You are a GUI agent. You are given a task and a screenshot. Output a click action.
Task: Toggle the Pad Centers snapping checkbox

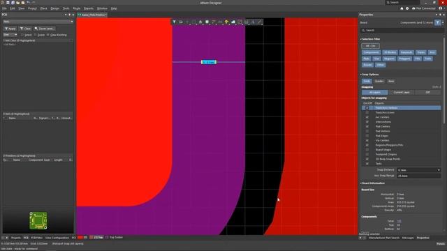pyautogui.click(x=367, y=126)
